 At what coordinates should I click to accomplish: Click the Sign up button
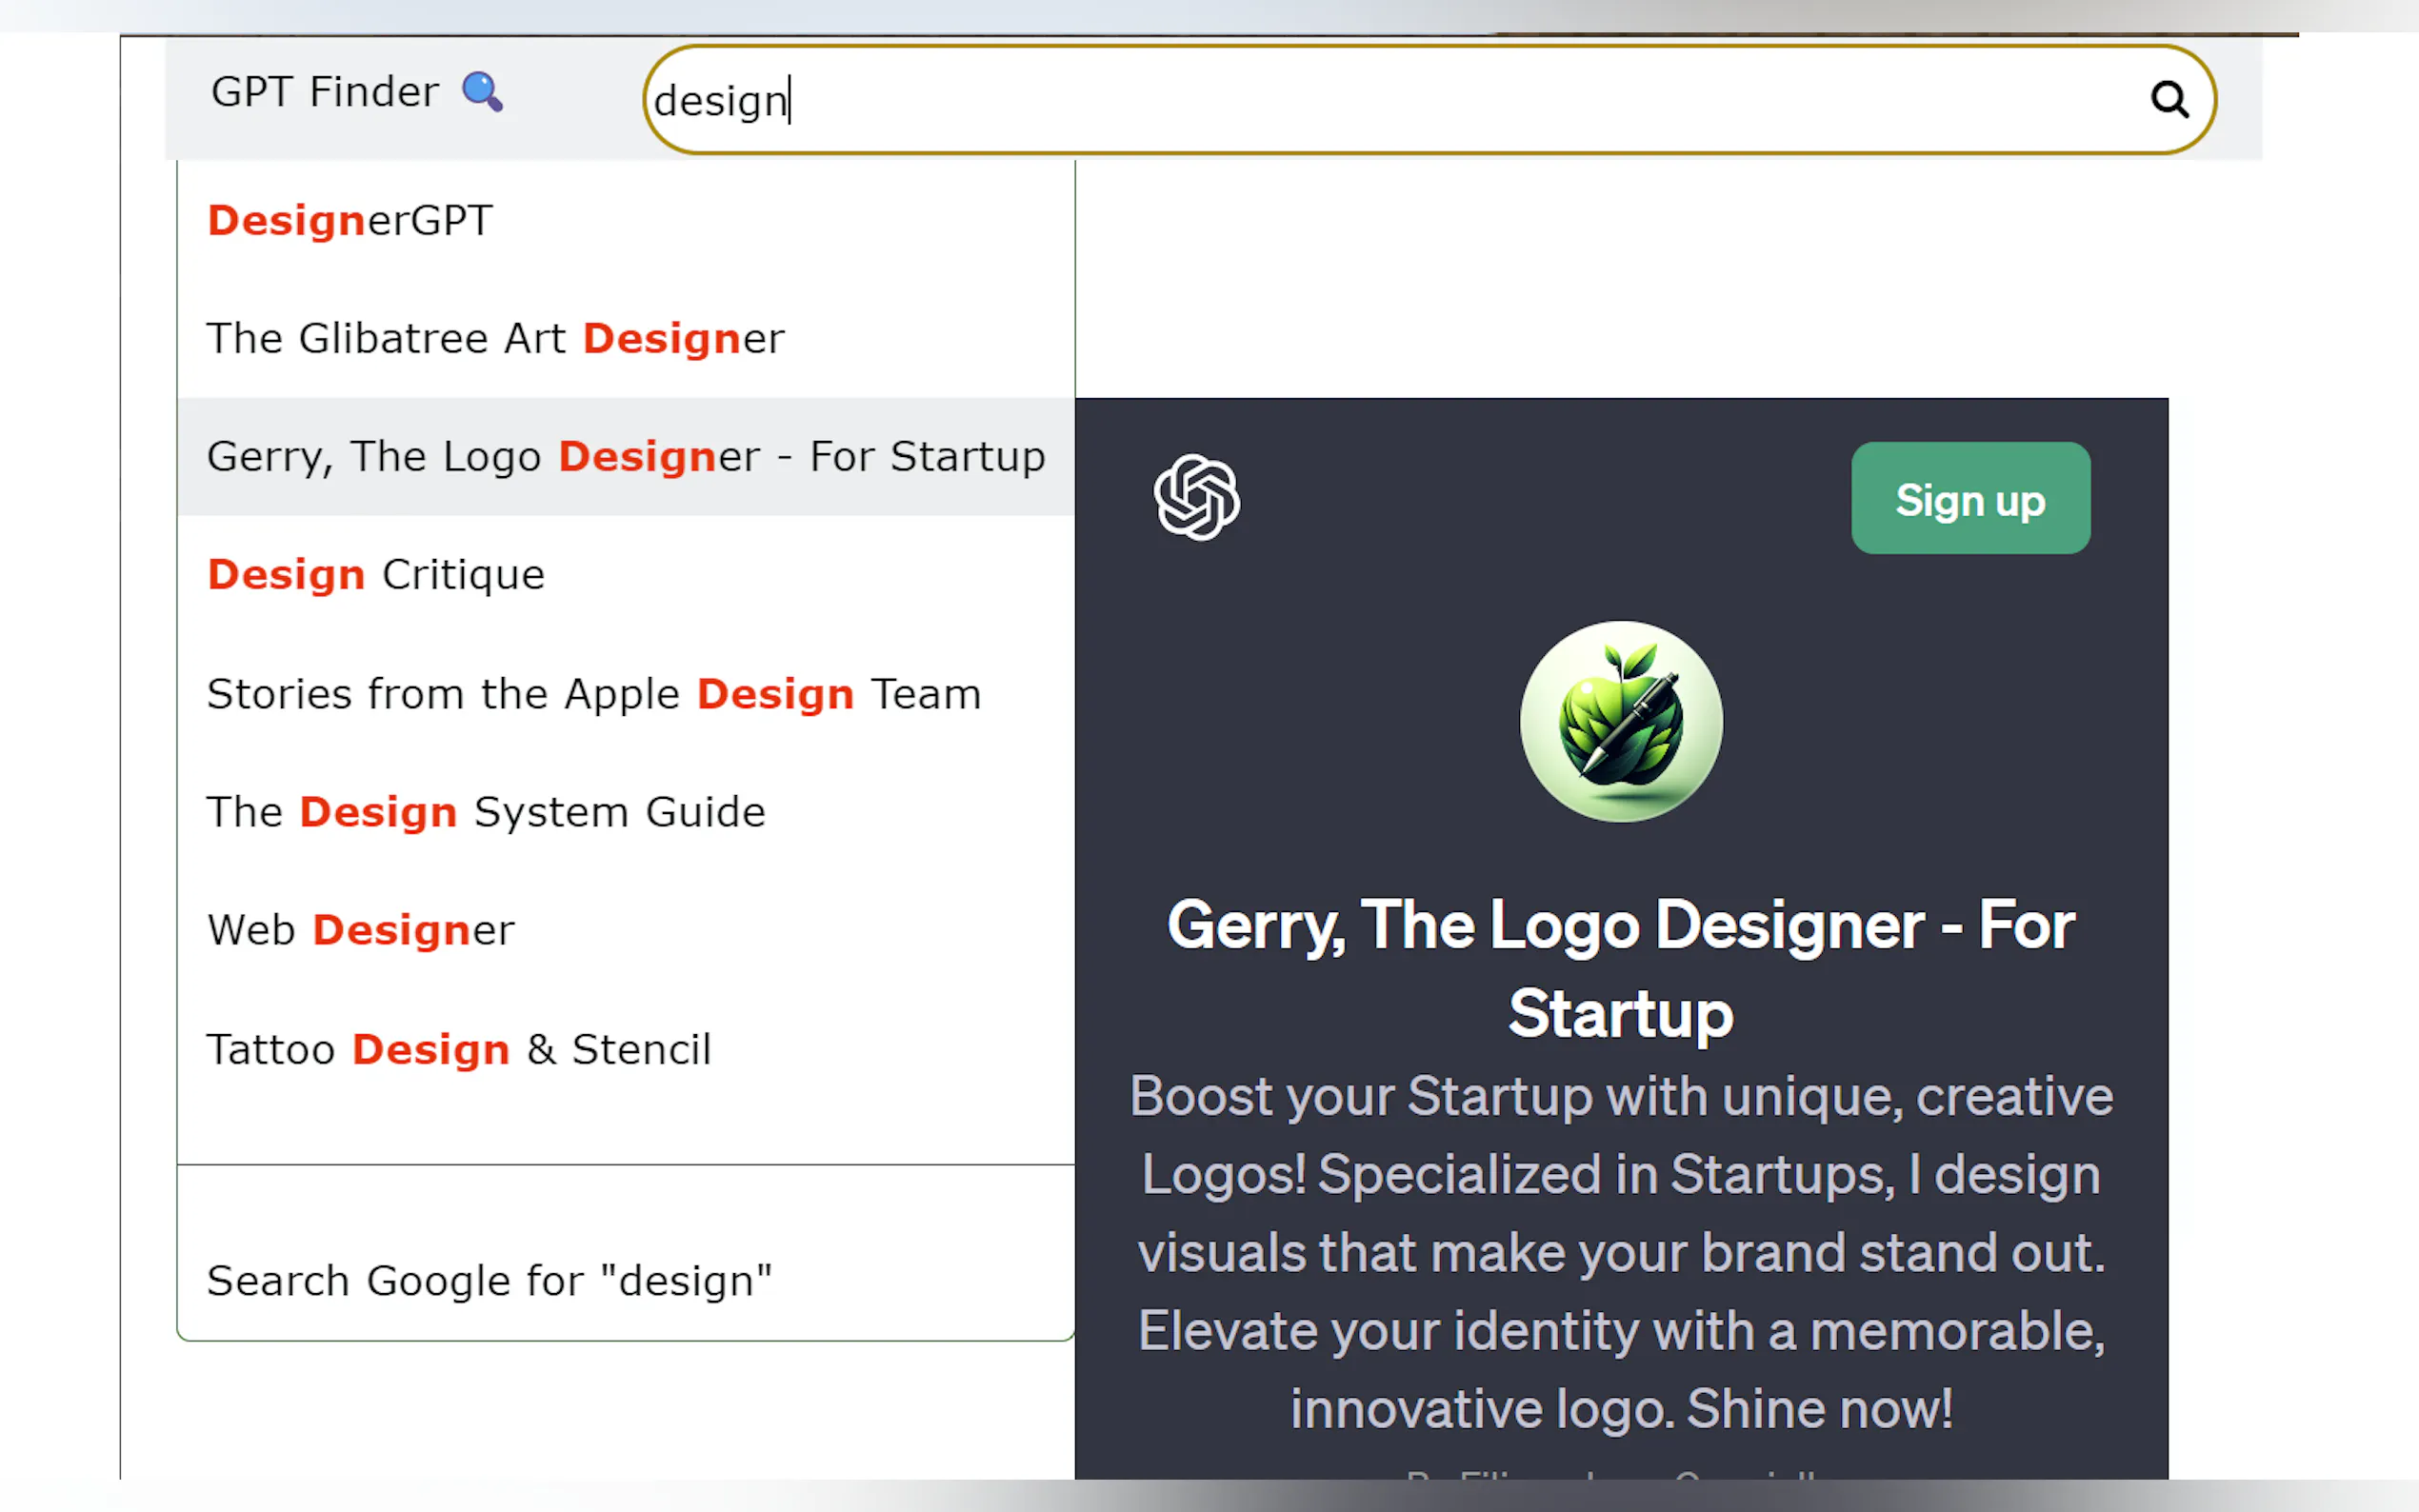coord(1970,498)
